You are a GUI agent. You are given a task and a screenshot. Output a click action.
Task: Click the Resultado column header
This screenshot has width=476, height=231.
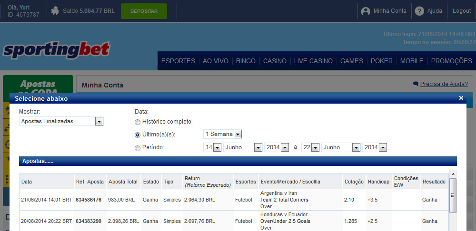(x=434, y=182)
